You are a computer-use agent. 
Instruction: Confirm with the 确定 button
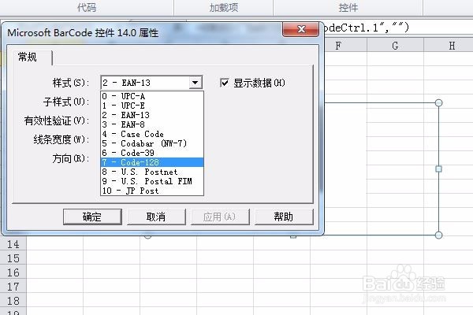(92, 217)
